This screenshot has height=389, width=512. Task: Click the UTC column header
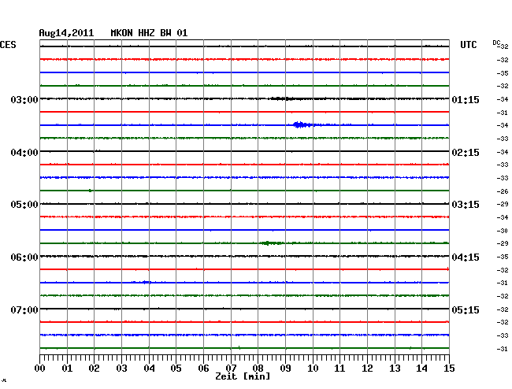click(x=468, y=45)
